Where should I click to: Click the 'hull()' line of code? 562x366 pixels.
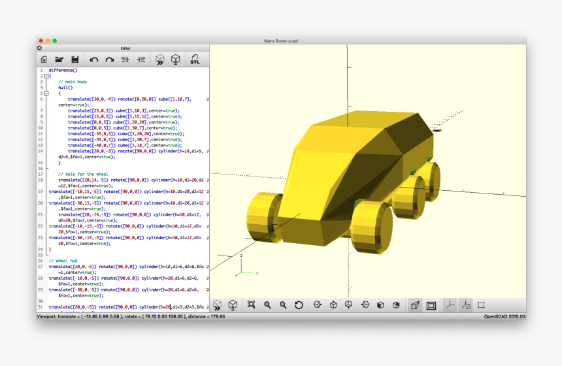pos(65,88)
